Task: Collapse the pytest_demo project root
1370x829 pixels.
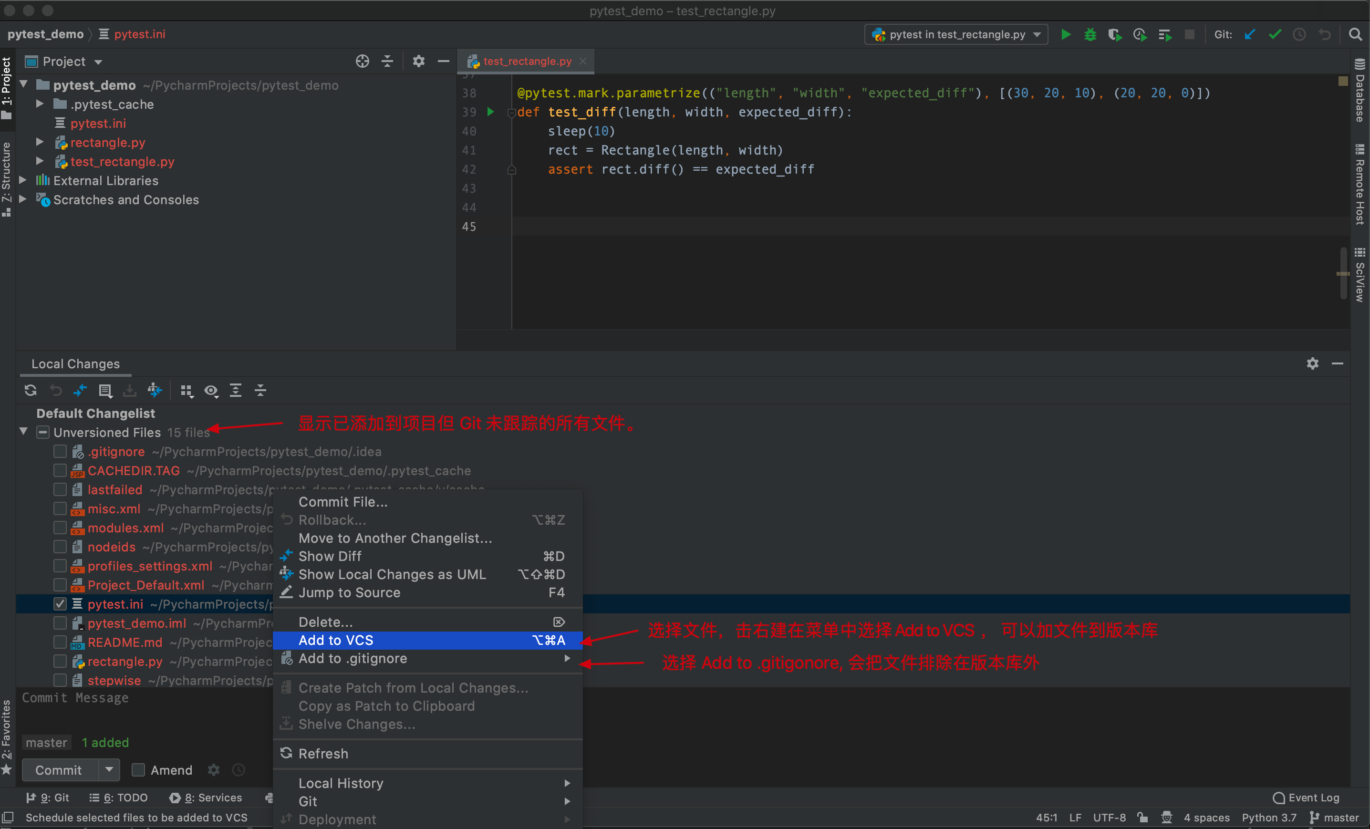Action: point(23,84)
